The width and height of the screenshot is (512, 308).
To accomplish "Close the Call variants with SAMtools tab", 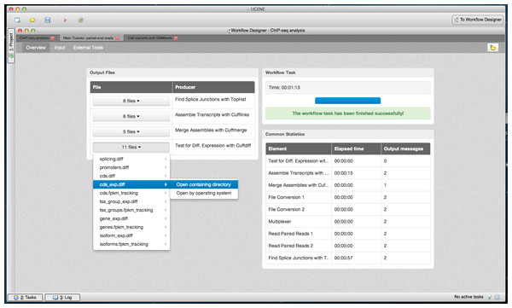I will [176, 38].
